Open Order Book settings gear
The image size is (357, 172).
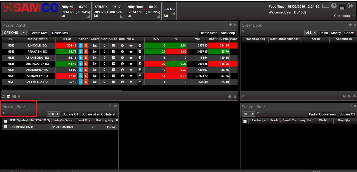[x=349, y=96]
